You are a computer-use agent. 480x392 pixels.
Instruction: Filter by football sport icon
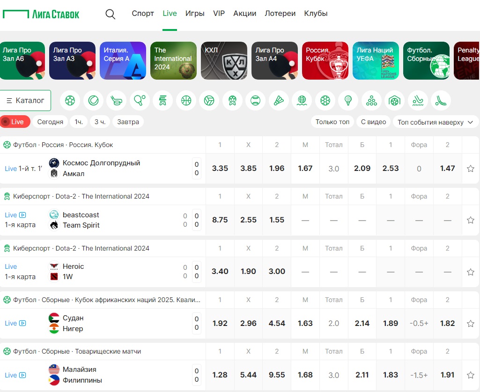(x=70, y=100)
